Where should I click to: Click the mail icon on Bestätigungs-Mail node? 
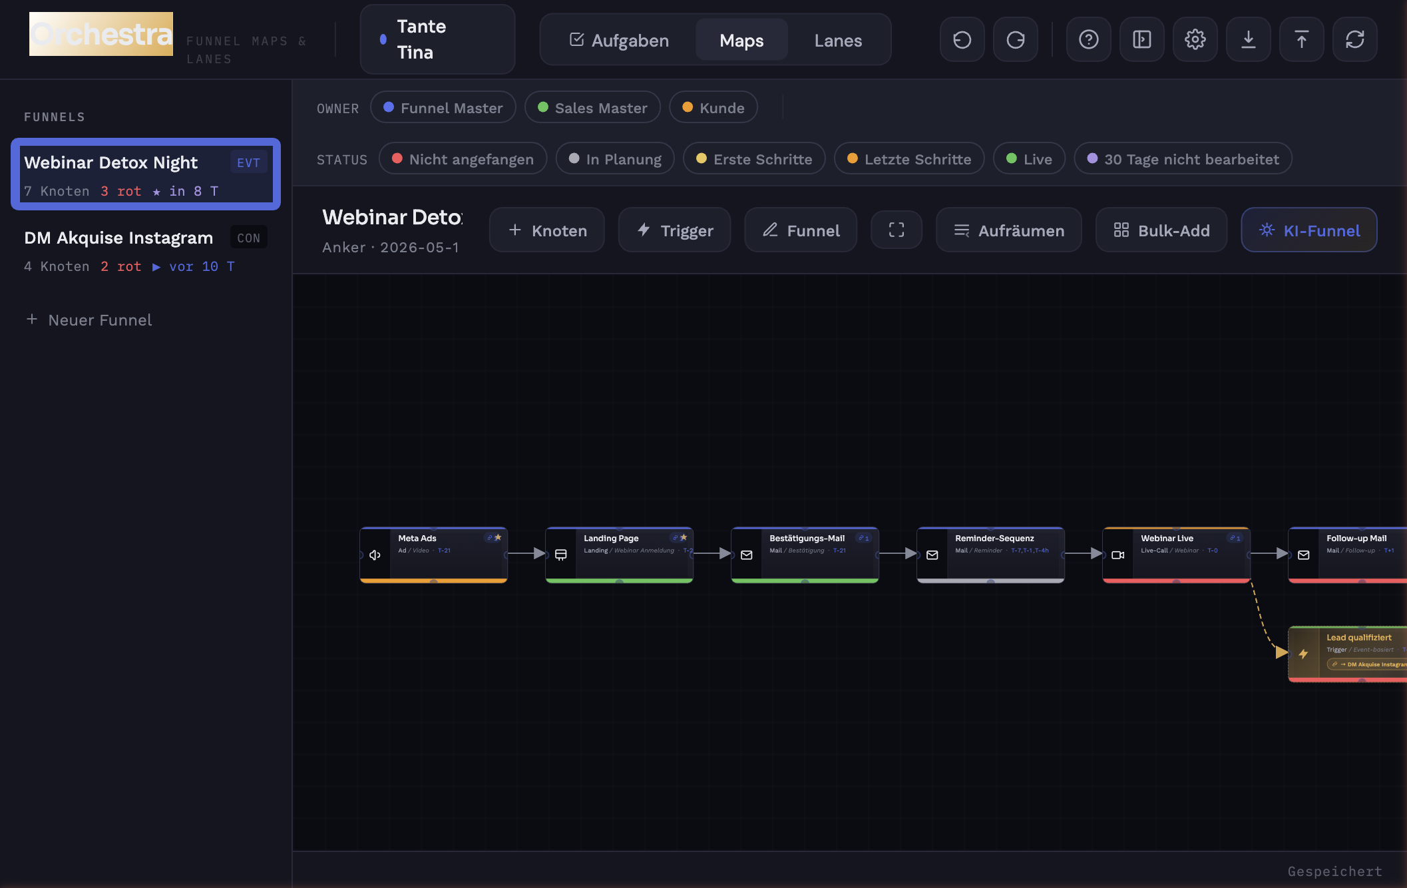click(x=746, y=555)
